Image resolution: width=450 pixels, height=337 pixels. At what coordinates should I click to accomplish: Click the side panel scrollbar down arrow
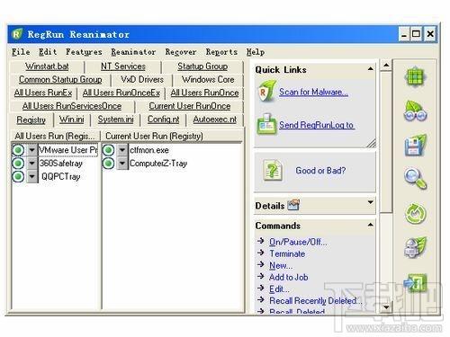tap(386, 307)
